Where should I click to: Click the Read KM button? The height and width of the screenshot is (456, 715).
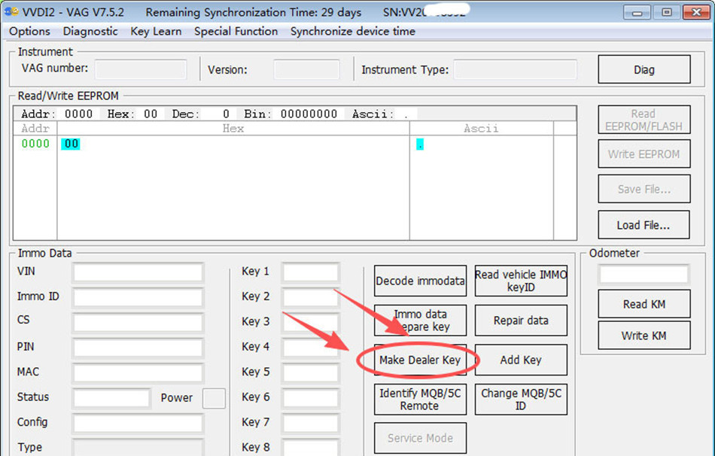click(x=643, y=304)
